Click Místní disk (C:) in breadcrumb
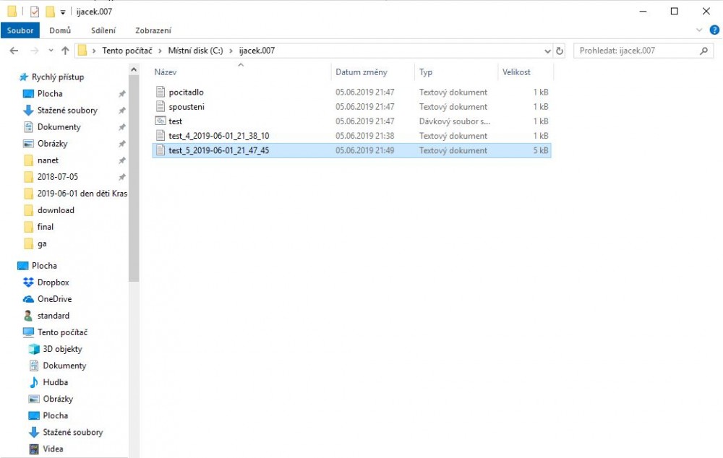723x458 pixels. click(195, 51)
